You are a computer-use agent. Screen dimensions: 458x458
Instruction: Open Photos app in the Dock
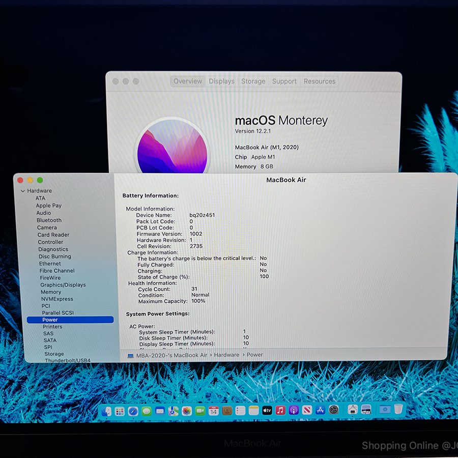pos(187,411)
